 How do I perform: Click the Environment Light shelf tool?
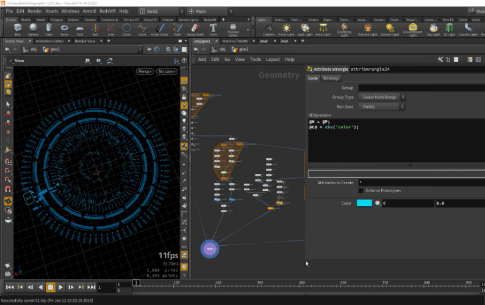(413, 28)
